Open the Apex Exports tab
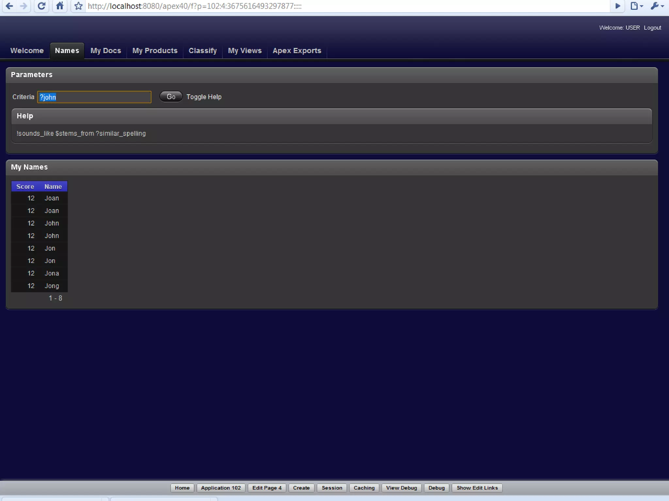Viewport: 669px width, 501px height. point(297,51)
